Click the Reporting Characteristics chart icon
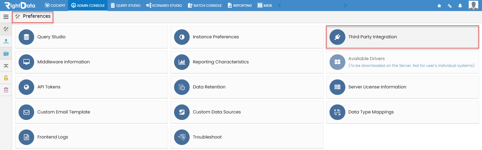Screen dimensions: 482x150 (x=182, y=62)
